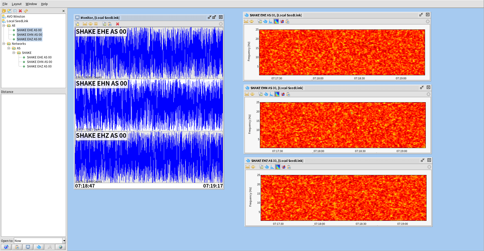
Task: Select particle motion view in SHAKE EHE window
Action: [282, 21]
